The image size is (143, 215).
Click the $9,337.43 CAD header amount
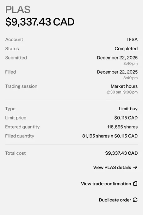40,22
